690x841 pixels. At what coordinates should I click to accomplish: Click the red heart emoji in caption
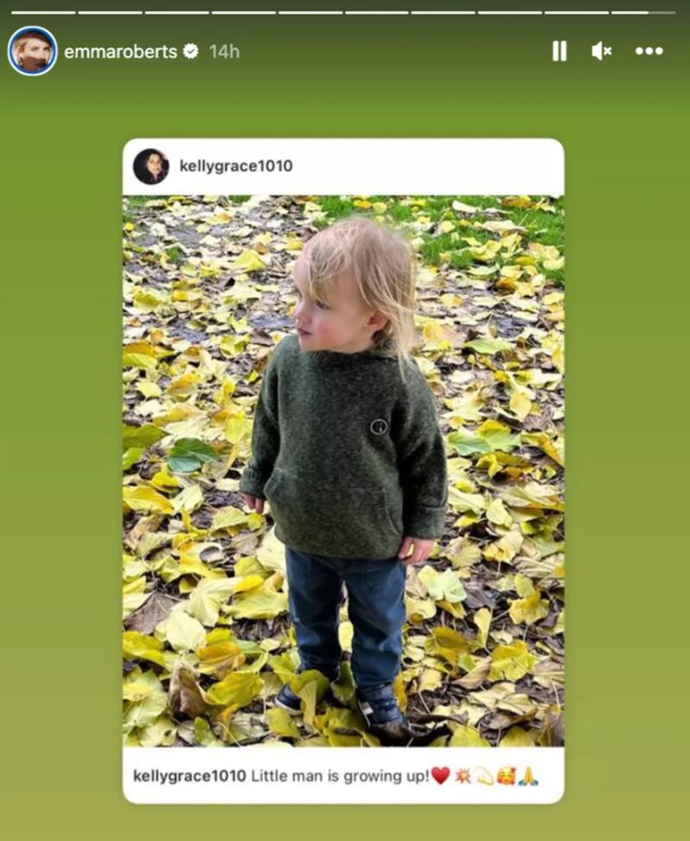pyautogui.click(x=440, y=775)
